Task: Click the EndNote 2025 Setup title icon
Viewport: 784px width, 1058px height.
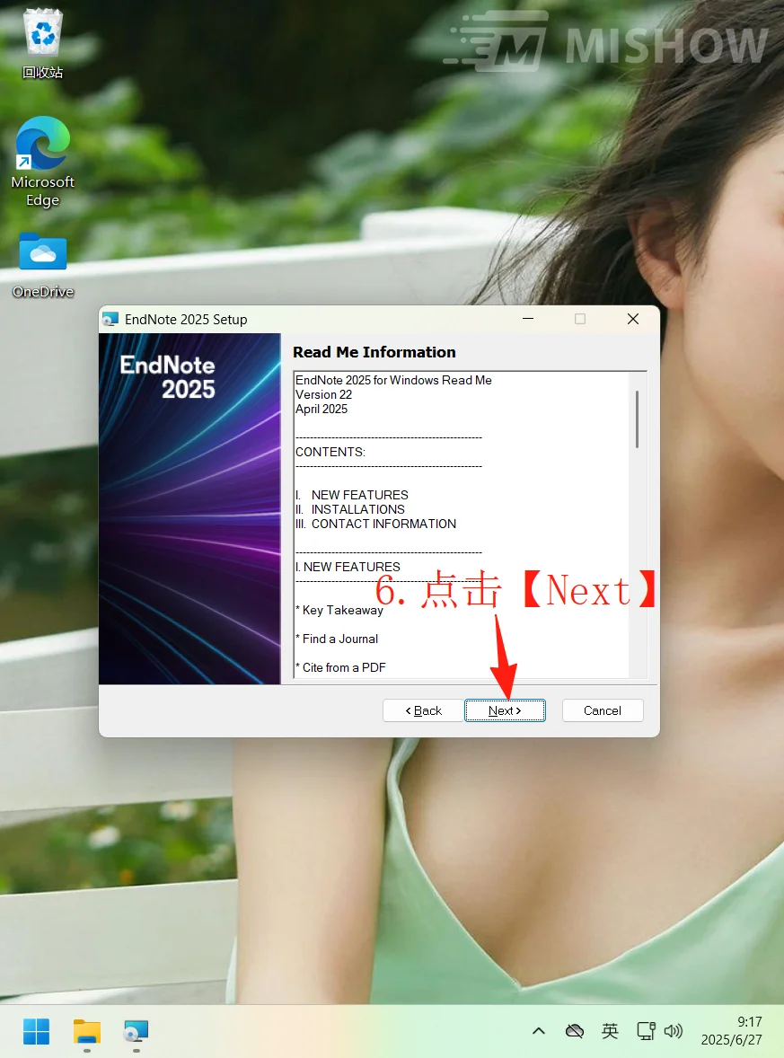Action: coord(110,319)
